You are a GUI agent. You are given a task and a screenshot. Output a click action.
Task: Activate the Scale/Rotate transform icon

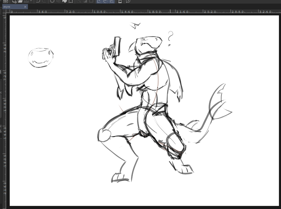point(71,1)
